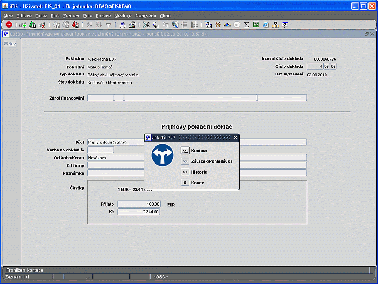Click the calendar icon in toolbar
The height and width of the screenshot is (284, 378).
[x=208, y=25]
